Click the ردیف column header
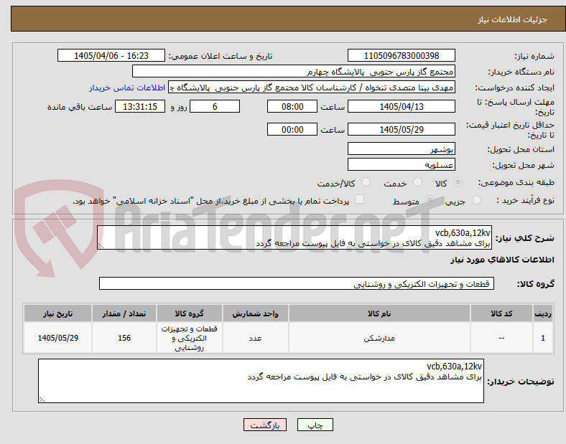This screenshot has width=566, height=444. (543, 313)
